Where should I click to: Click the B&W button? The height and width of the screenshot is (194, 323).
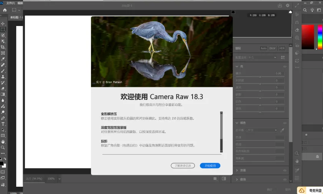pyautogui.click(x=272, y=49)
